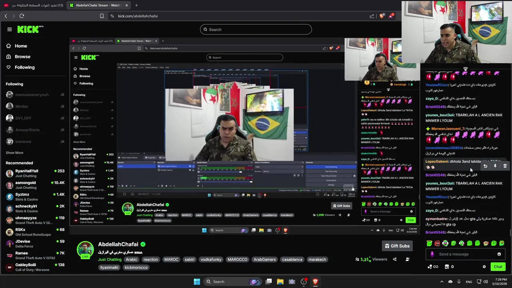Open the emoji picker in the chat box
The width and height of the screenshot is (512, 288).
click(x=499, y=254)
